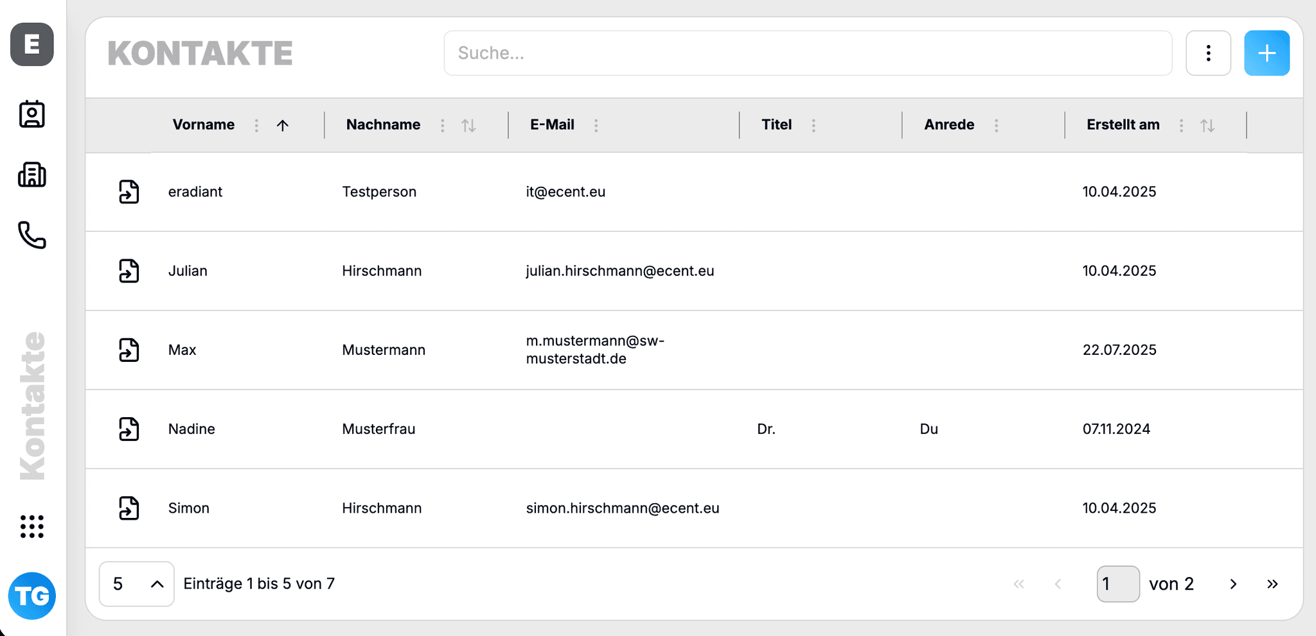Open the contact card icon in the sidebar
This screenshot has height=636, width=1316.
[x=31, y=114]
